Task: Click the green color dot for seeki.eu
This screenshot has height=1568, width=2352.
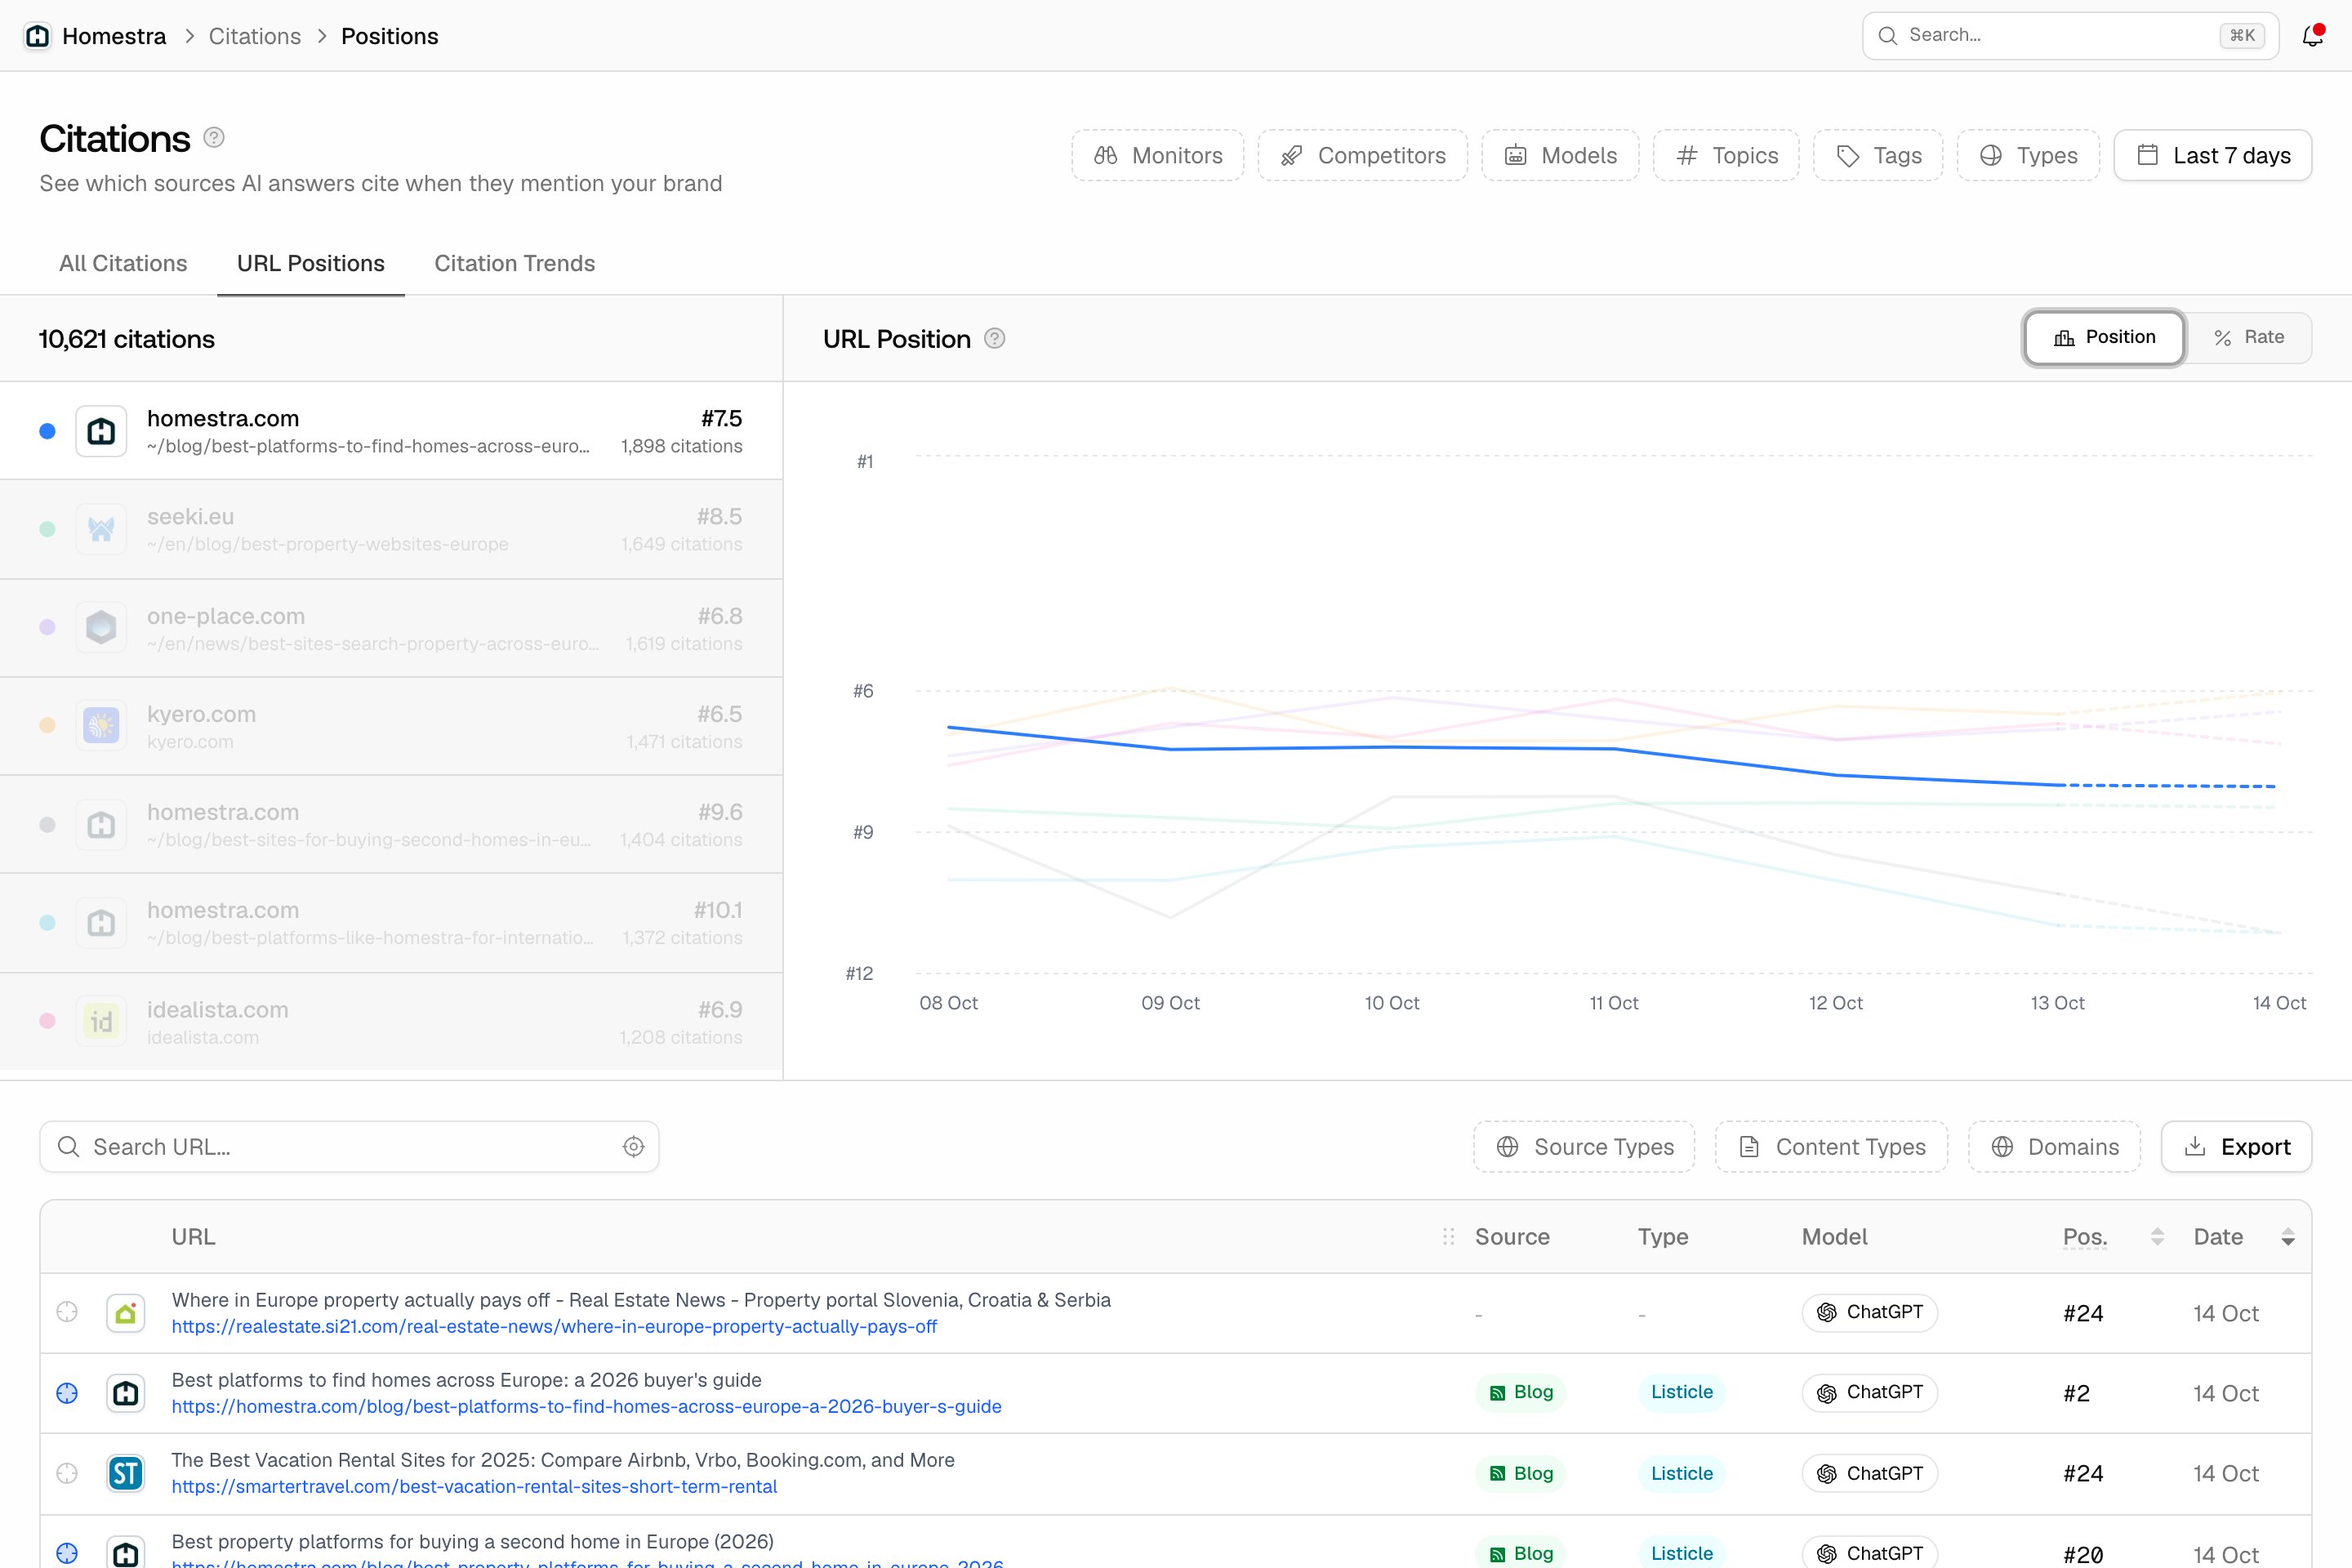Action: 47,529
